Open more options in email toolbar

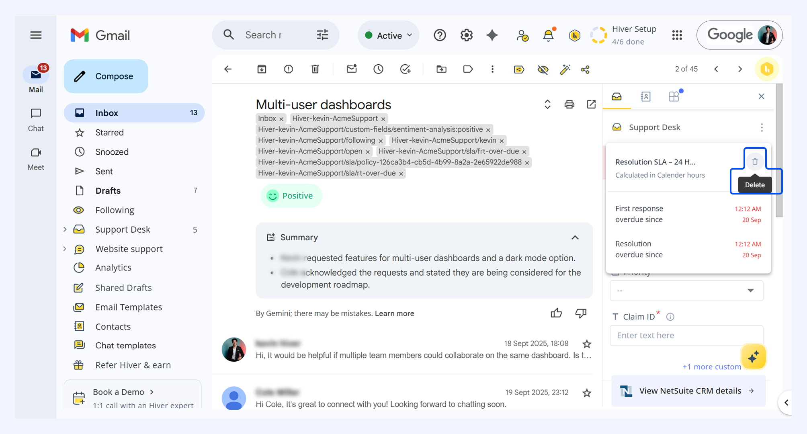pos(492,69)
